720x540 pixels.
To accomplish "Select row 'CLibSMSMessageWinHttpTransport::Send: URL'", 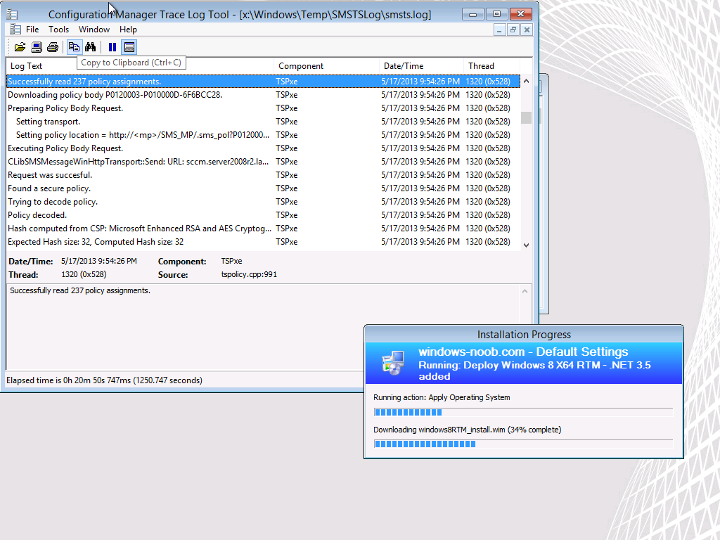I will [x=263, y=161].
